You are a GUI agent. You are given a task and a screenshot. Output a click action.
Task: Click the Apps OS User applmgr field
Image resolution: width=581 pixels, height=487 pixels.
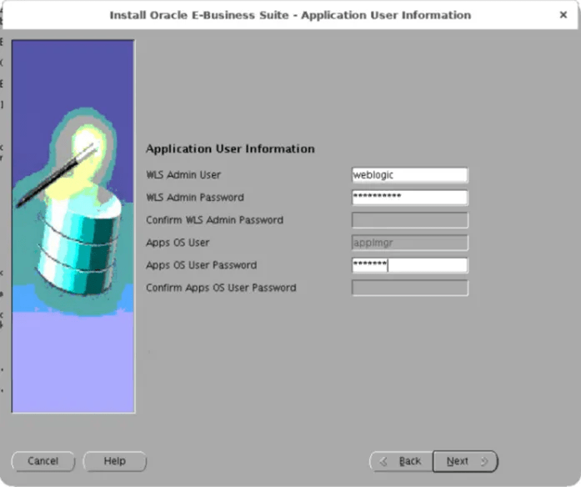tap(409, 243)
